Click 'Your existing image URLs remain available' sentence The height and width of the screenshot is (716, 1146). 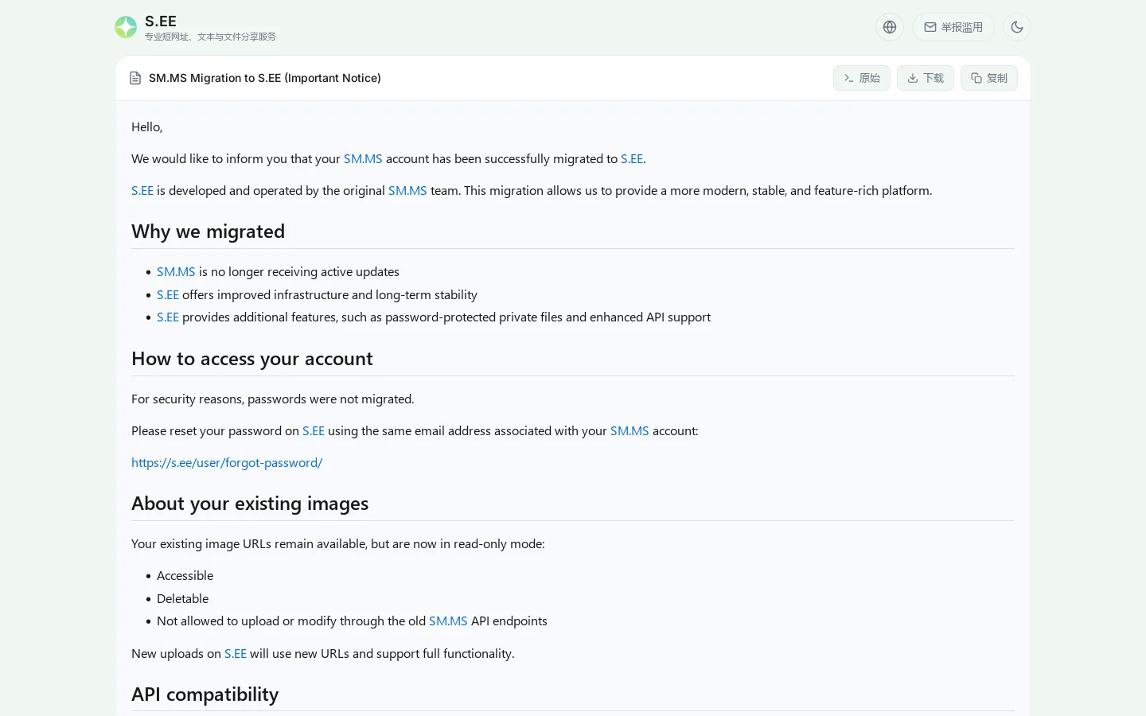[x=338, y=544]
